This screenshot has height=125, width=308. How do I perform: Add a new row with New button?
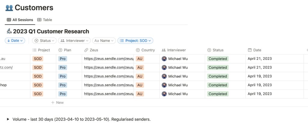[57, 102]
